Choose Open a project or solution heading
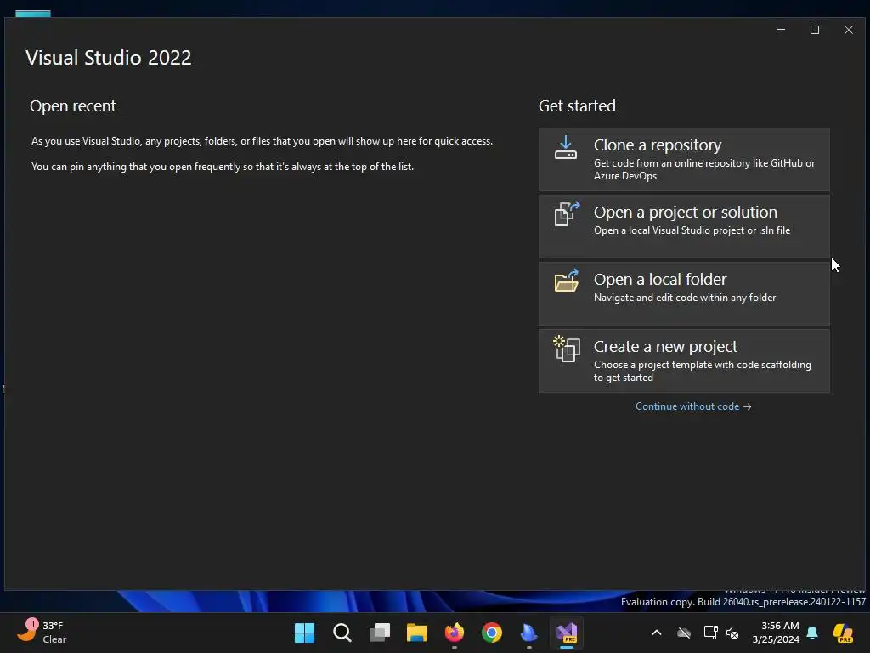The image size is (870, 653). (686, 212)
